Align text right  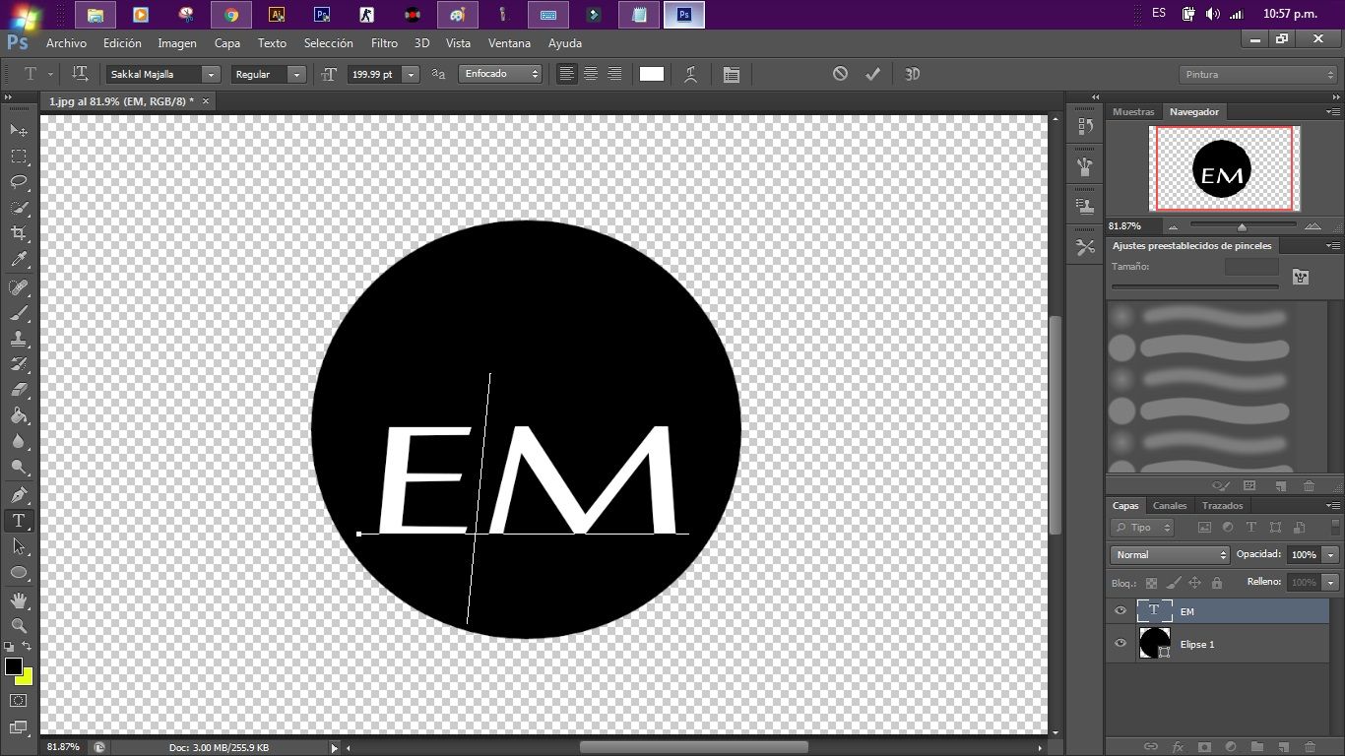pos(614,74)
